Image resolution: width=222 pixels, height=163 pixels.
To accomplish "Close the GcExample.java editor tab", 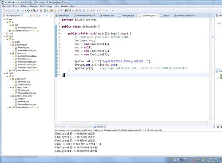I will [x=157, y=16].
